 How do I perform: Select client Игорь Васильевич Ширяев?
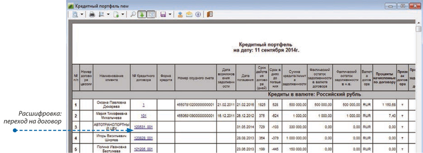pos(112,138)
